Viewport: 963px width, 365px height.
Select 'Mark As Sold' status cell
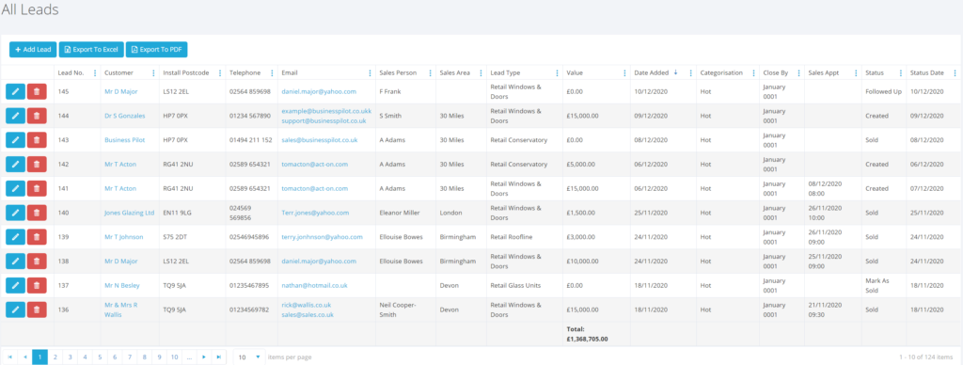884,286
